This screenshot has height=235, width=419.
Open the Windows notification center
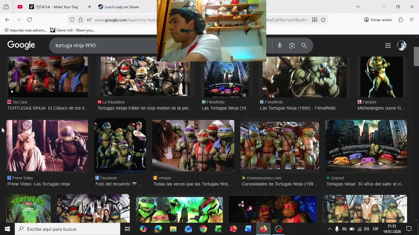(x=409, y=229)
